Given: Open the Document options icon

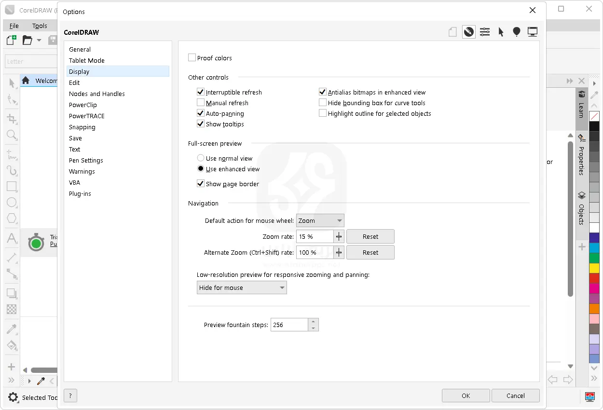Looking at the screenshot, I should coord(452,32).
